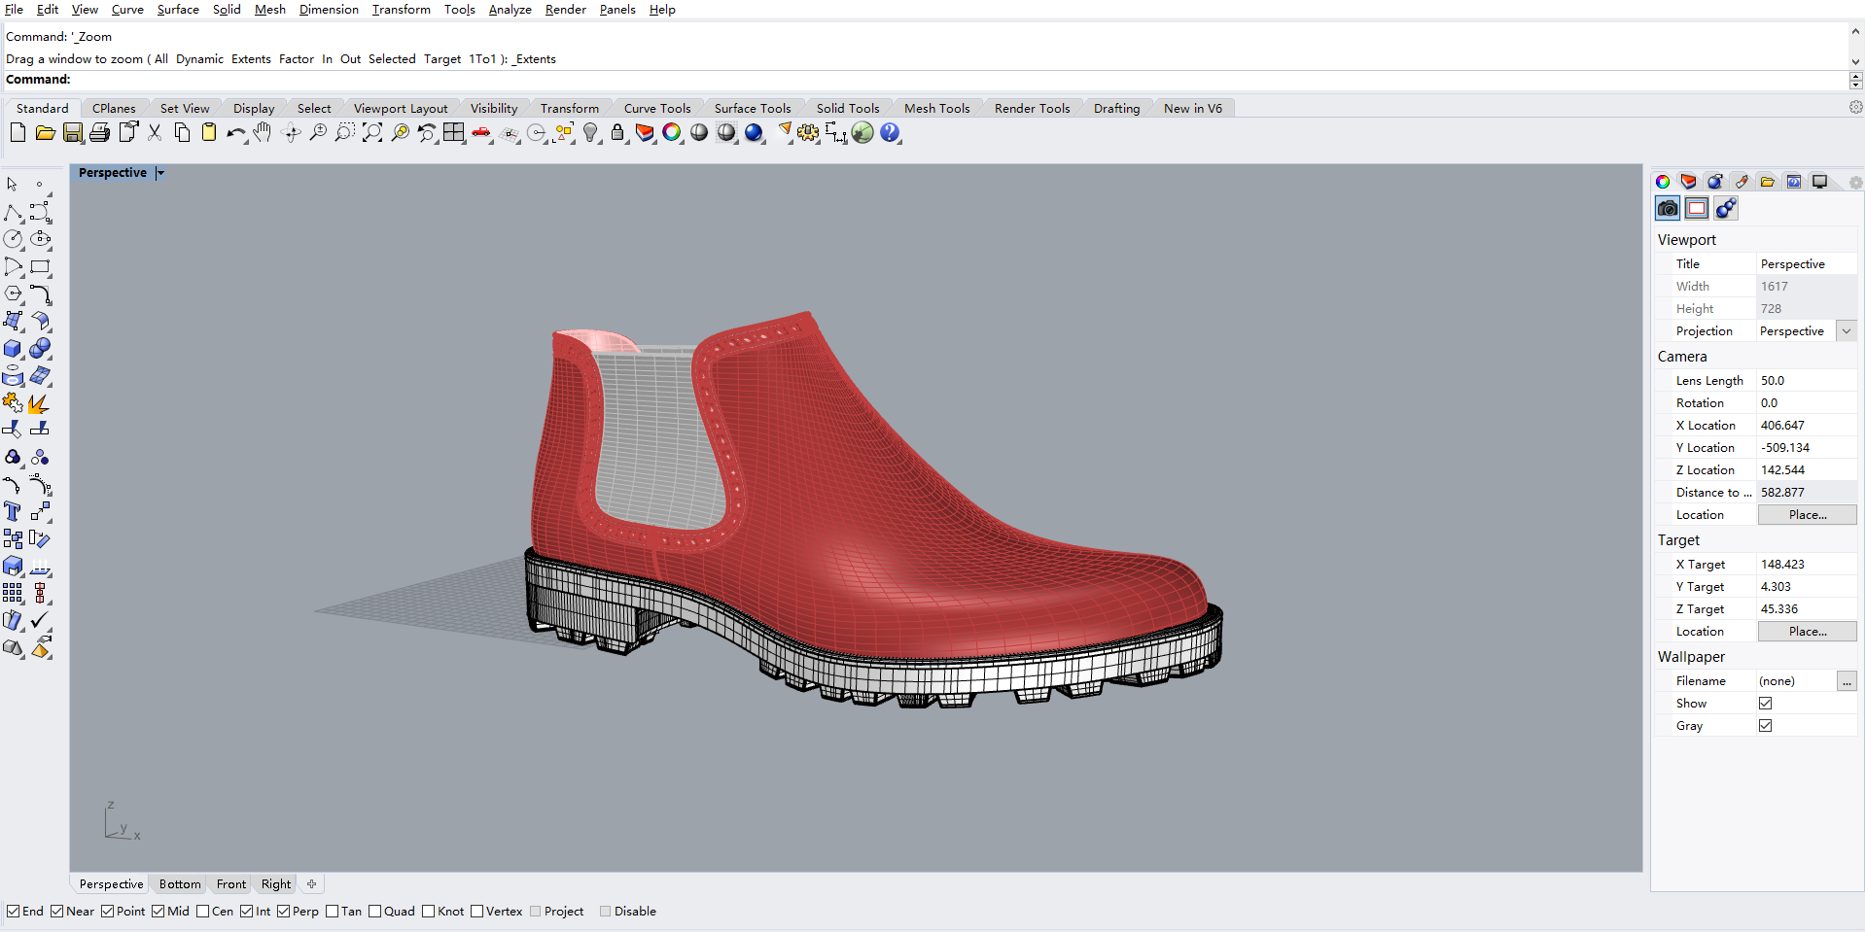
Task: Toggle the Project osnap checkbox
Action: tap(535, 911)
